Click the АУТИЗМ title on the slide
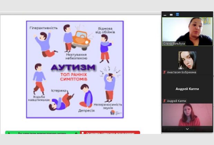Image resolution: width=214 pixels, height=145 pixels. 74,67
